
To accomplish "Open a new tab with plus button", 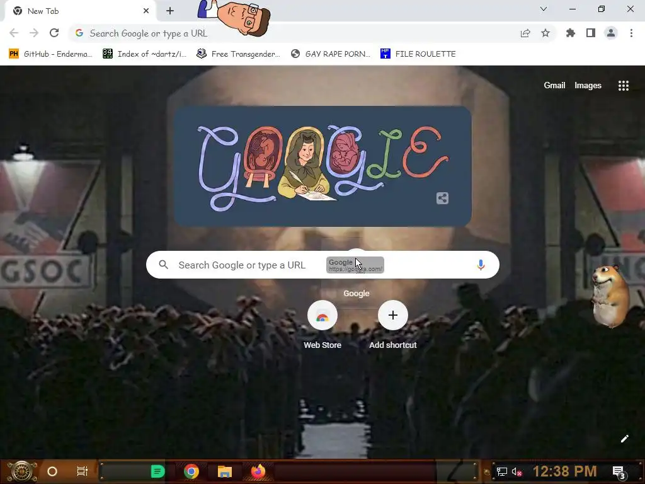I will pos(170,11).
